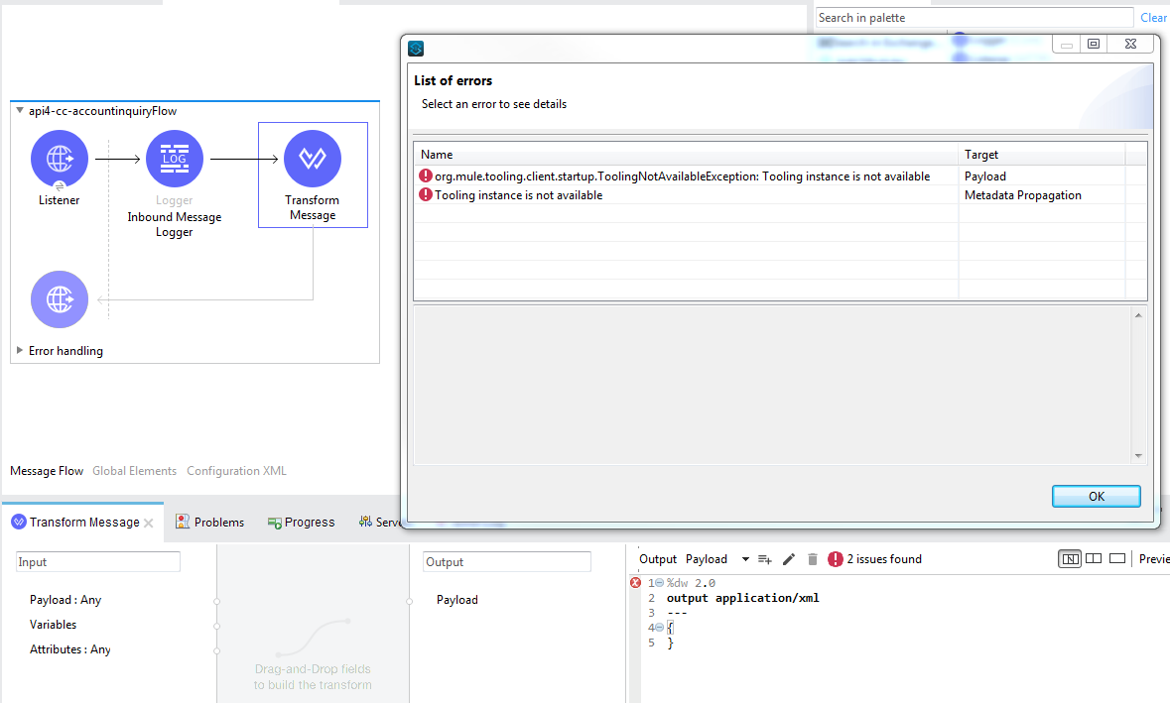Image resolution: width=1170 pixels, height=703 pixels.
Task: Open the 2 issues found error indicator
Action: pyautogui.click(x=874, y=559)
